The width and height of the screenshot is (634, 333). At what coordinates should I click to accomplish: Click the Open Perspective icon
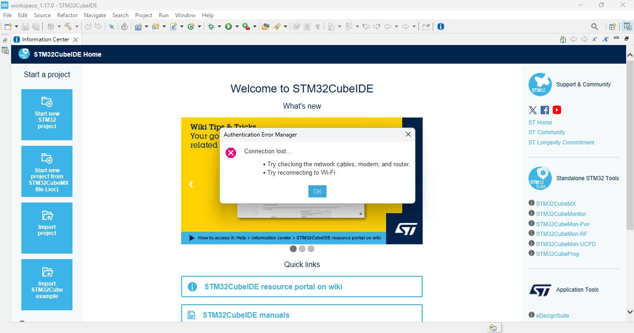point(613,26)
